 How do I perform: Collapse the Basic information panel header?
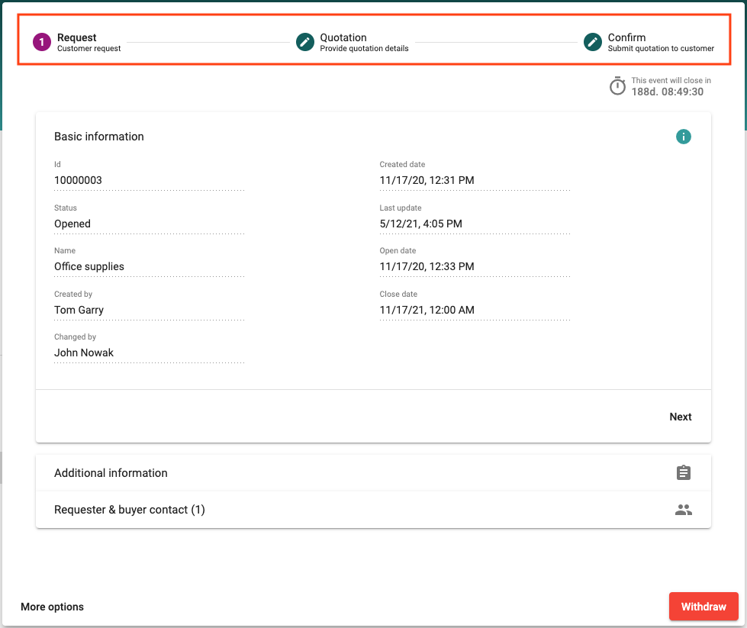[99, 137]
